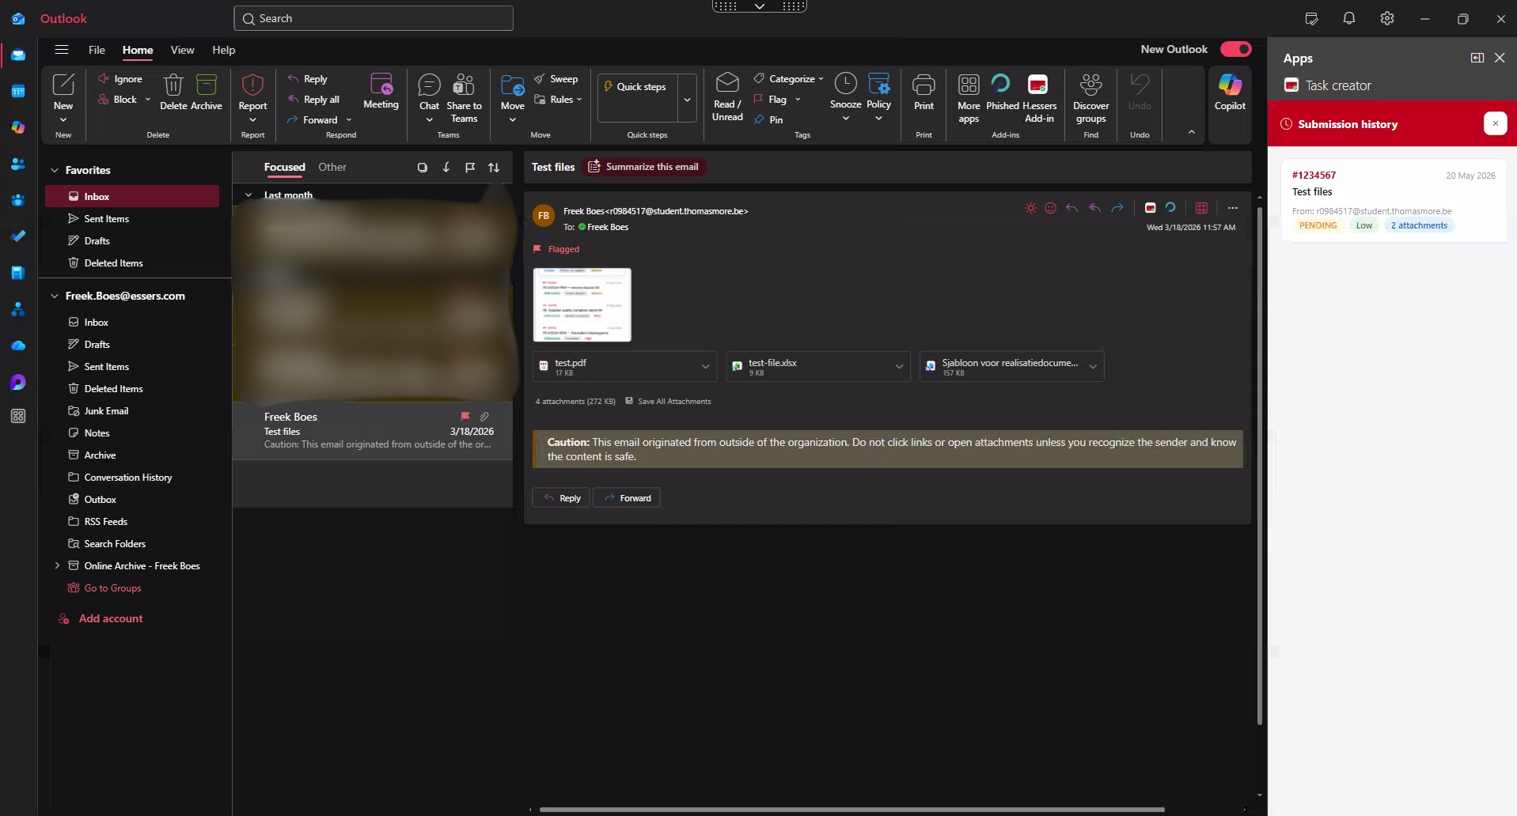Open the Rules dropdown
This screenshot has width=1517, height=816.
point(558,100)
